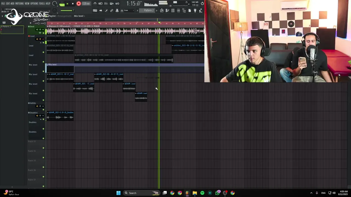Click the tempo tapper icon

[200, 10]
